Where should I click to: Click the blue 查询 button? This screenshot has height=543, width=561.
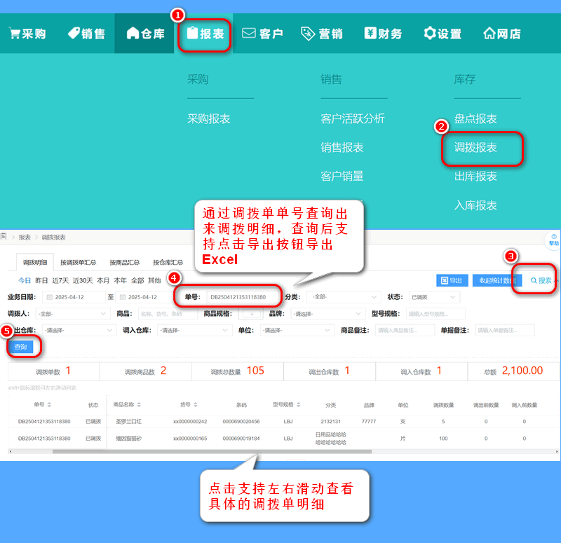point(21,347)
